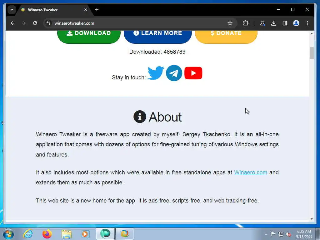Click the browser forward arrow

pyautogui.click(x=24, y=23)
